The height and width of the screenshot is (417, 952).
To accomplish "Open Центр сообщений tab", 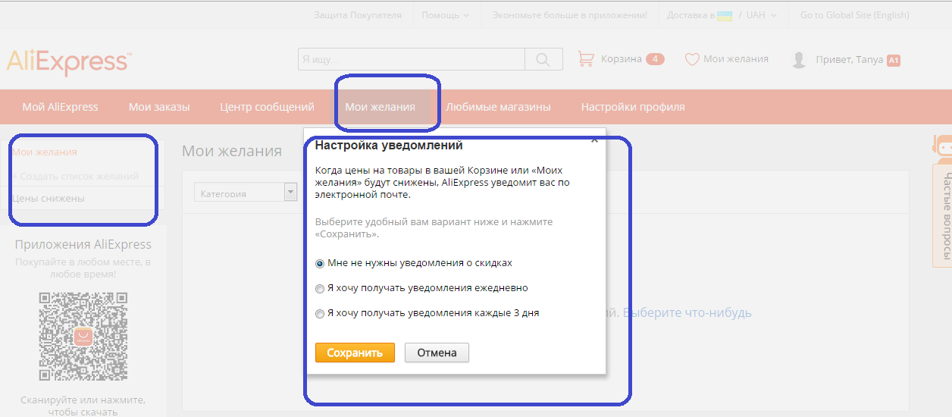I will pos(267,107).
